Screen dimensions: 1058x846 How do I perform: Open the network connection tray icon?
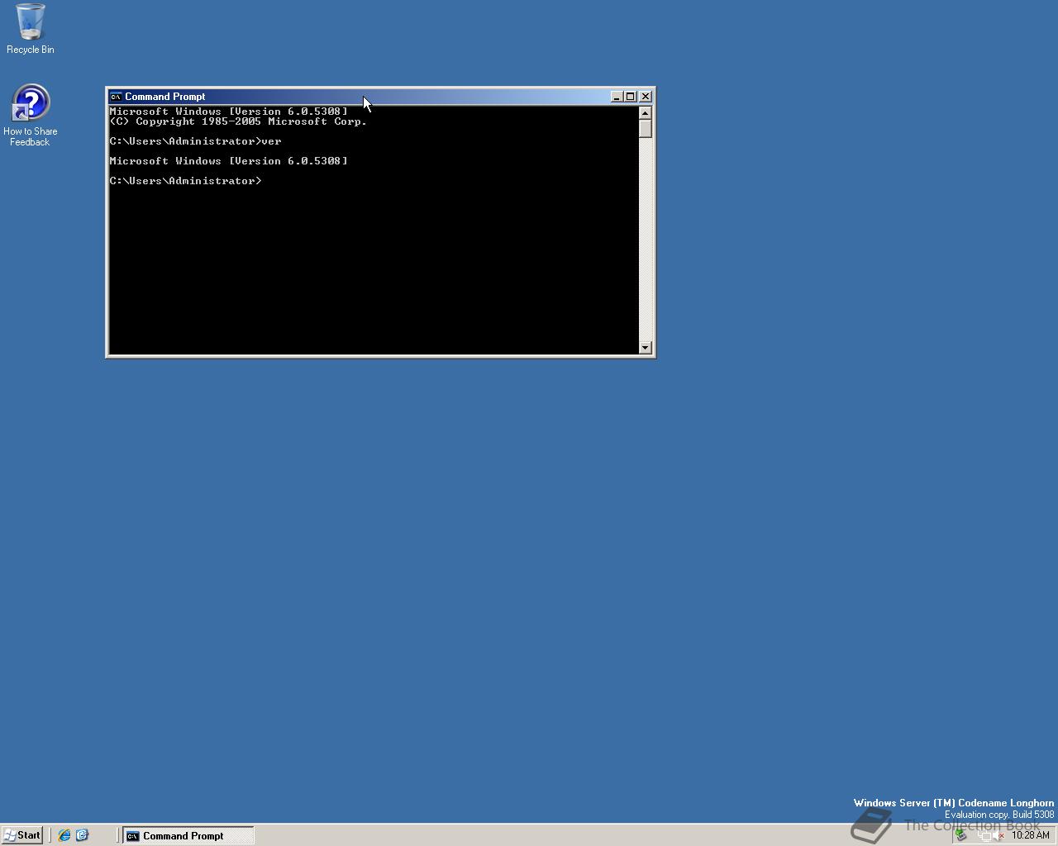(984, 836)
